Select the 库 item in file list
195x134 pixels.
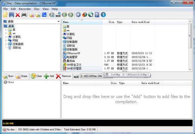pos(68,27)
